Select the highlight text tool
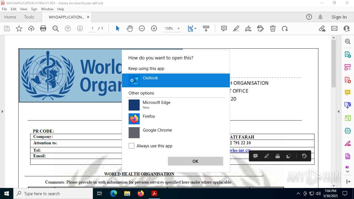This screenshot has height=199, width=354. pos(236,28)
